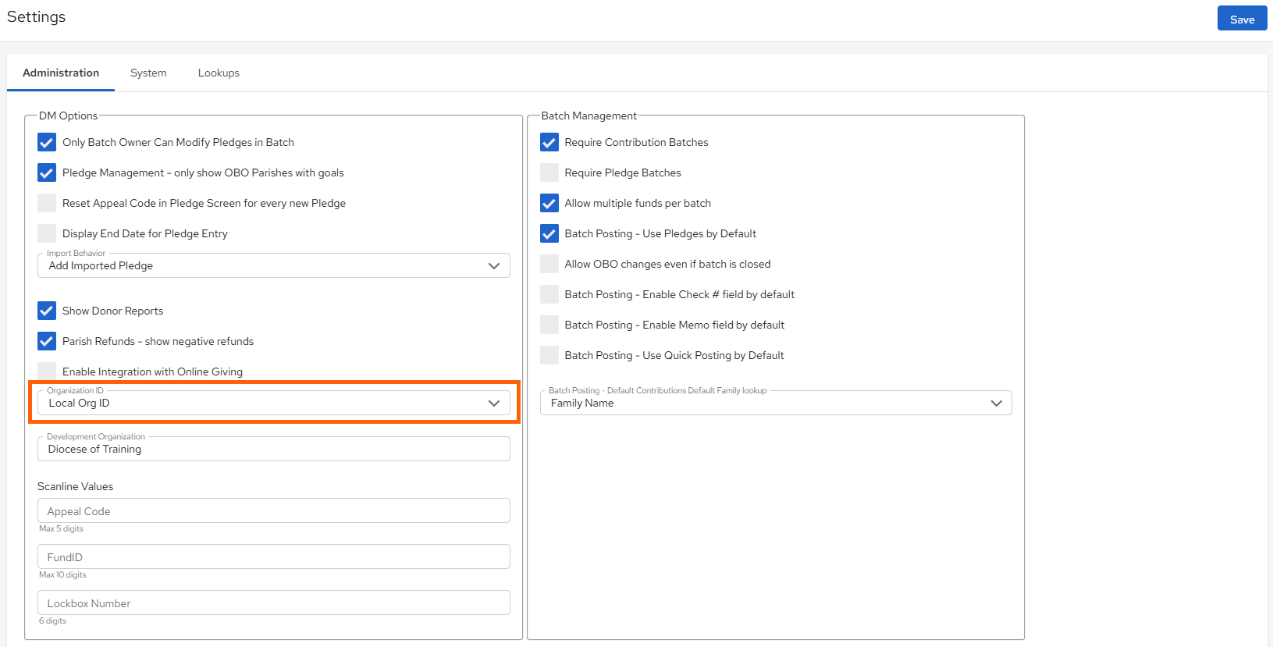Viewport: 1273px width, 647px height.
Task: Check Enable Memo field by default
Action: pyautogui.click(x=549, y=325)
